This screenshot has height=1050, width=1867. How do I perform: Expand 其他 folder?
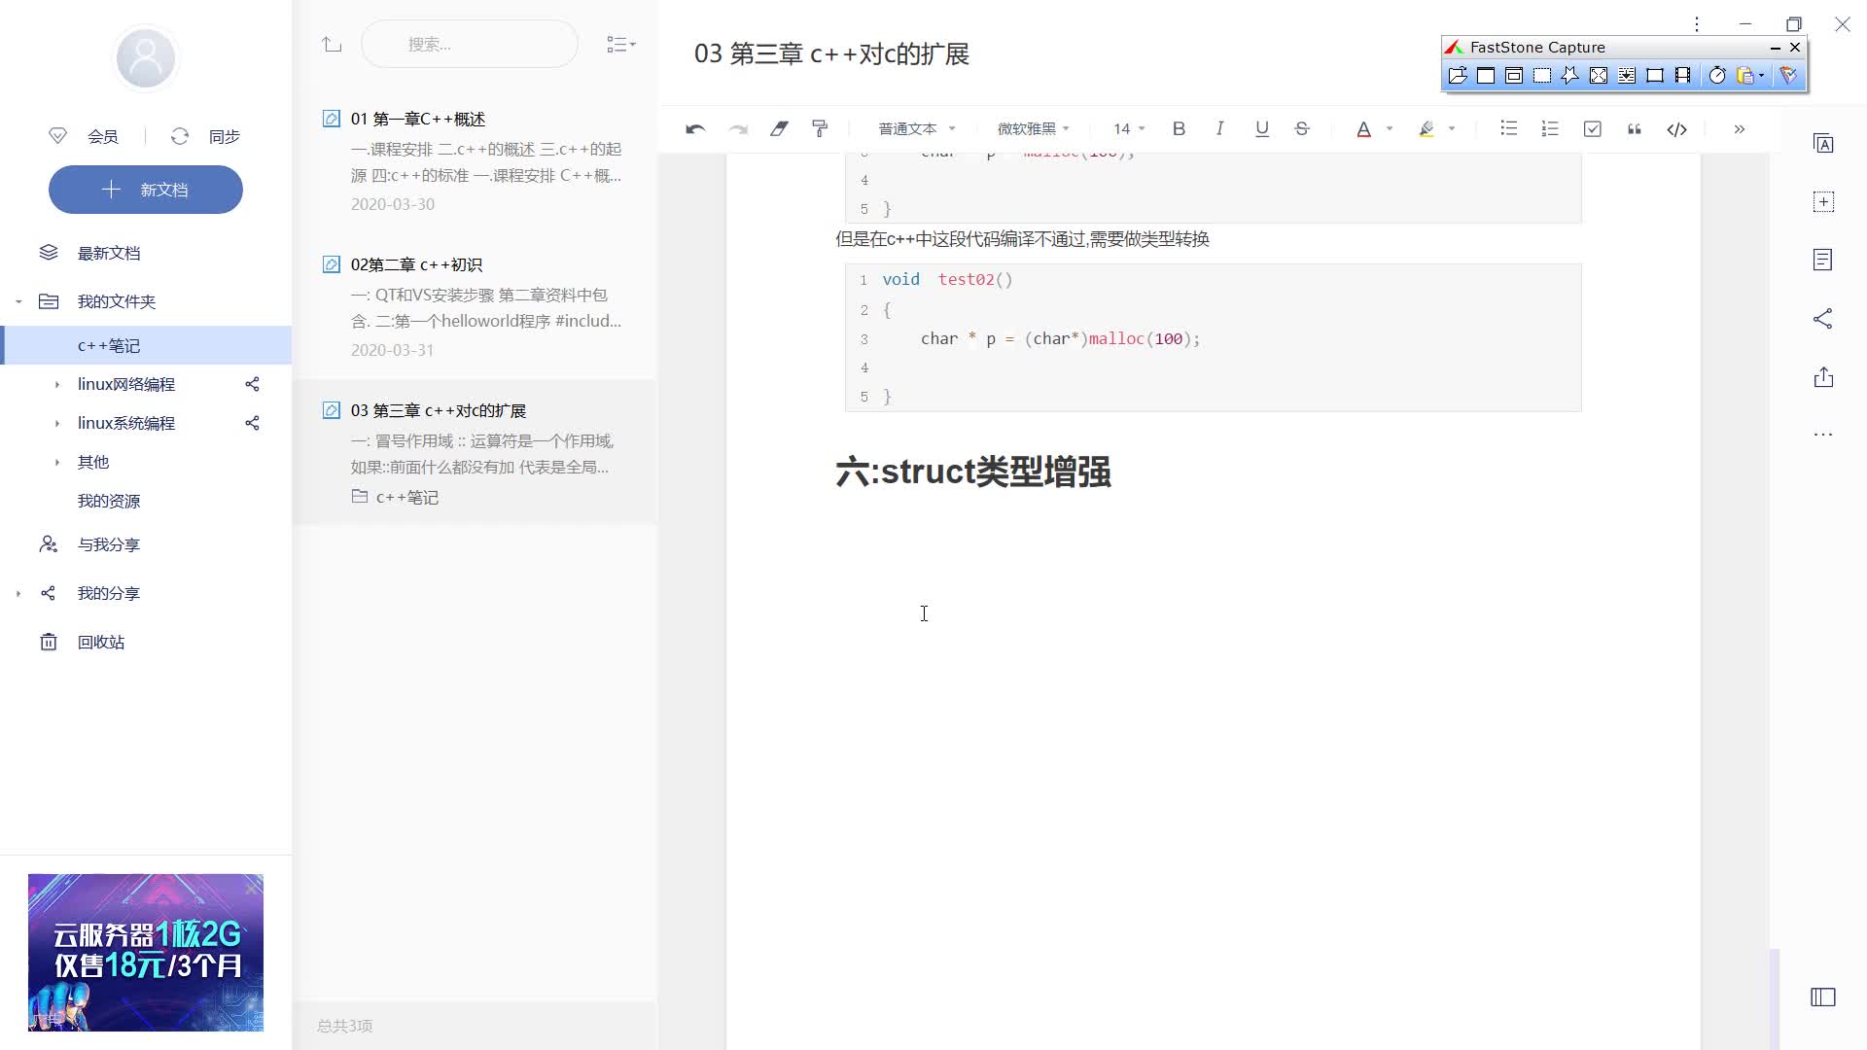(x=56, y=463)
